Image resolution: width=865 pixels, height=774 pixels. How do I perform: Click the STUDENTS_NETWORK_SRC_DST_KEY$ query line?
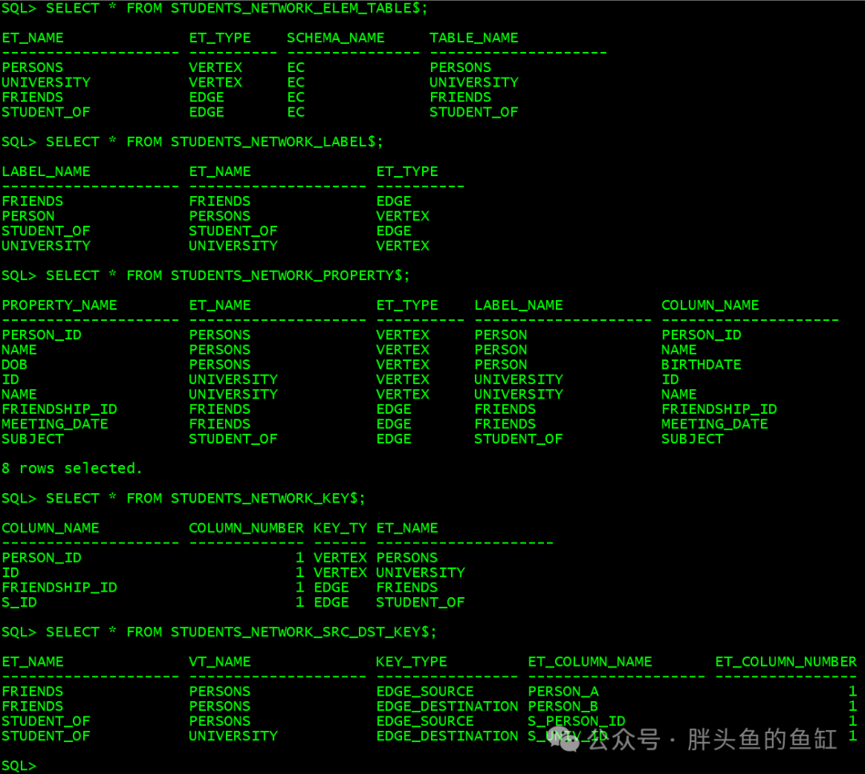(x=219, y=632)
